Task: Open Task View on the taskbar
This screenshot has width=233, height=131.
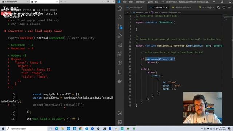Action: point(51,128)
